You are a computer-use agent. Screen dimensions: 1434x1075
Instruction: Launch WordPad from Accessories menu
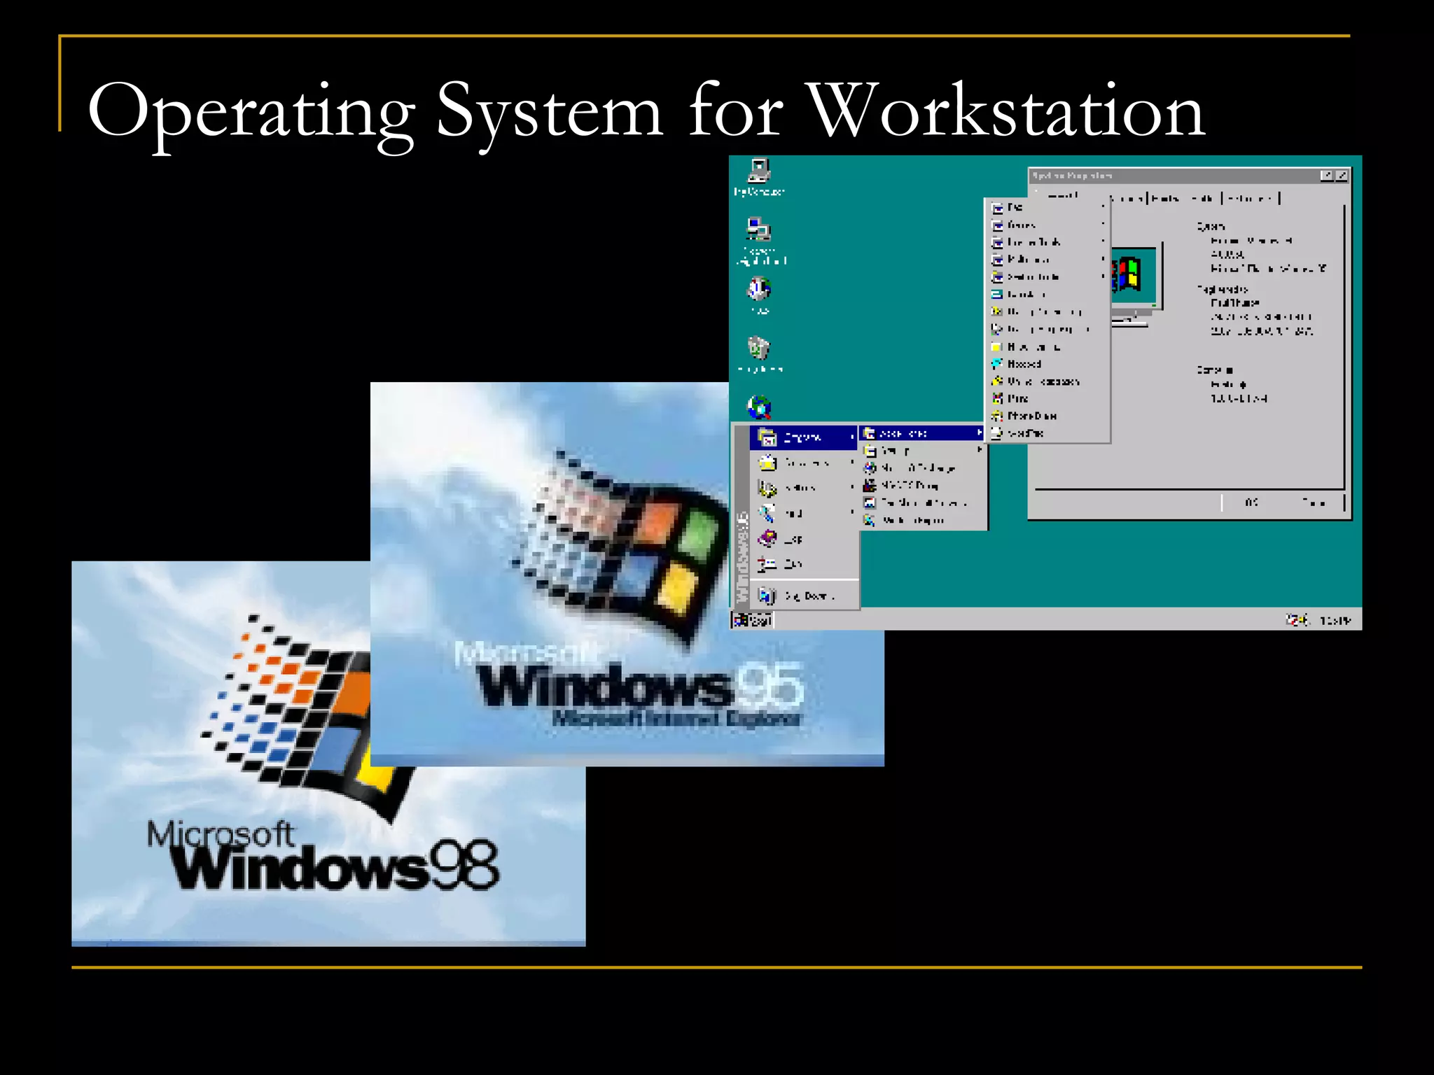pos(1048,433)
